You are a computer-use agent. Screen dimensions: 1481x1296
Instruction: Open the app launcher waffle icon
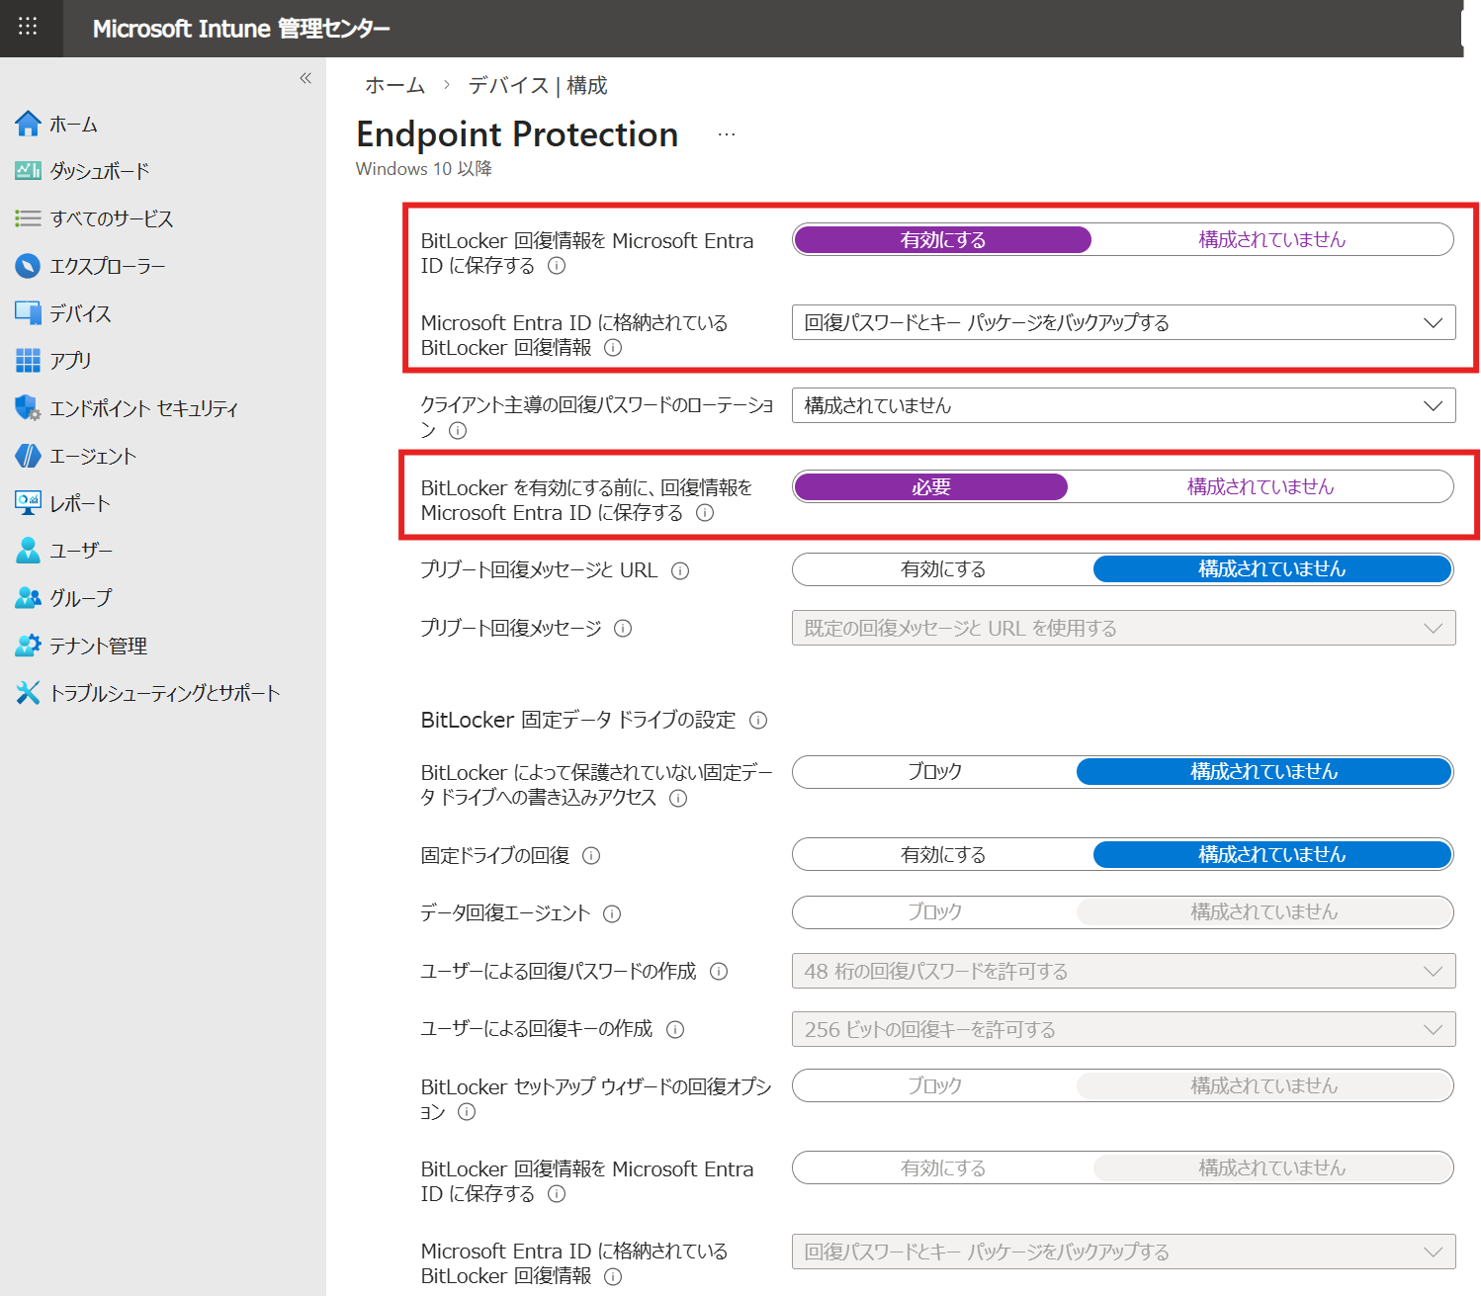pos(28,27)
